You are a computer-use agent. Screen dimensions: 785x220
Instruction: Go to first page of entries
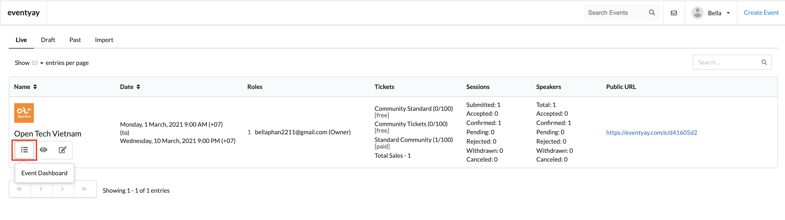(19, 189)
